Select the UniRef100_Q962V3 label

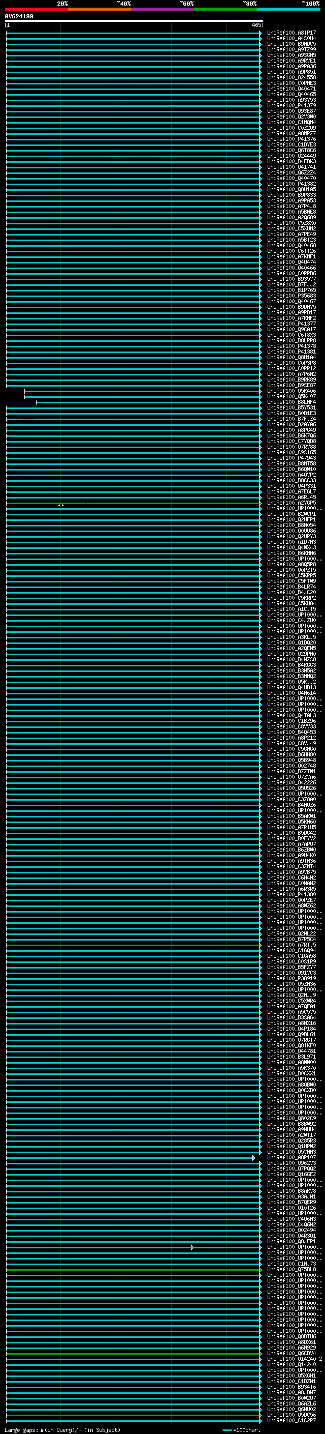coord(291,1163)
